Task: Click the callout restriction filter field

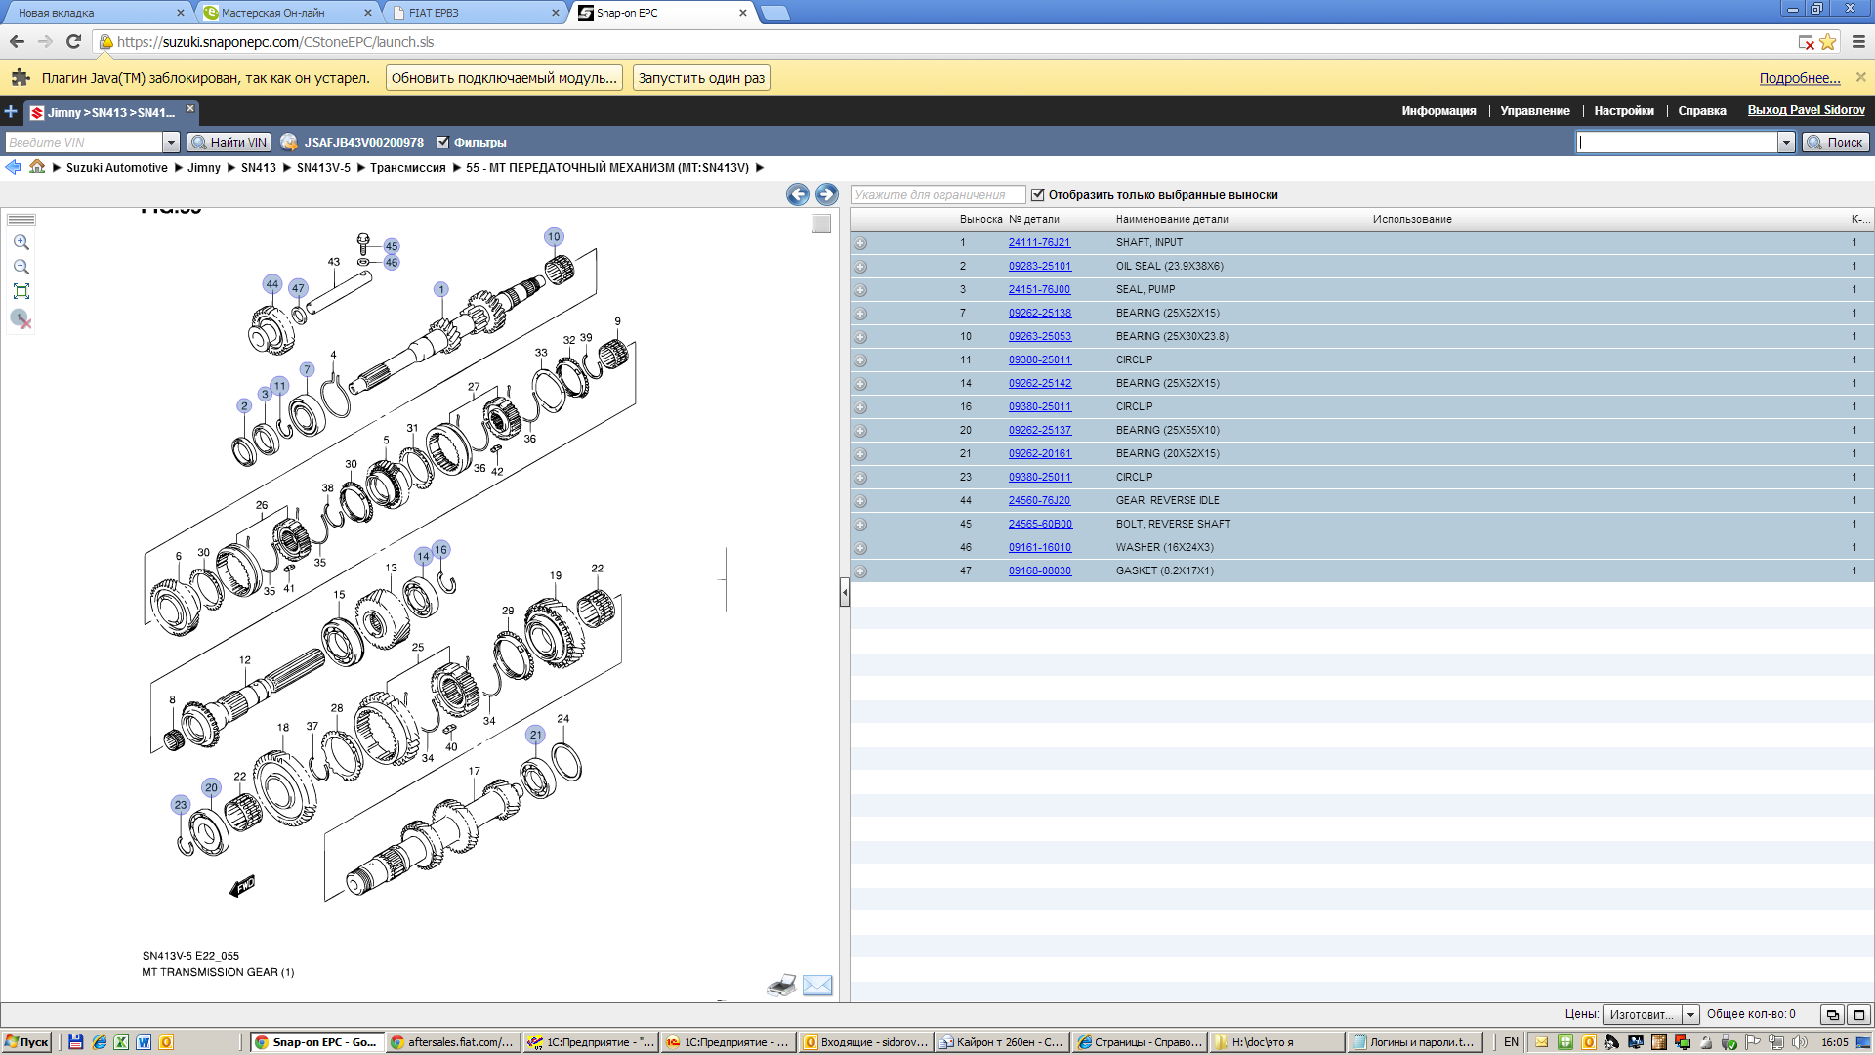Action: (937, 195)
